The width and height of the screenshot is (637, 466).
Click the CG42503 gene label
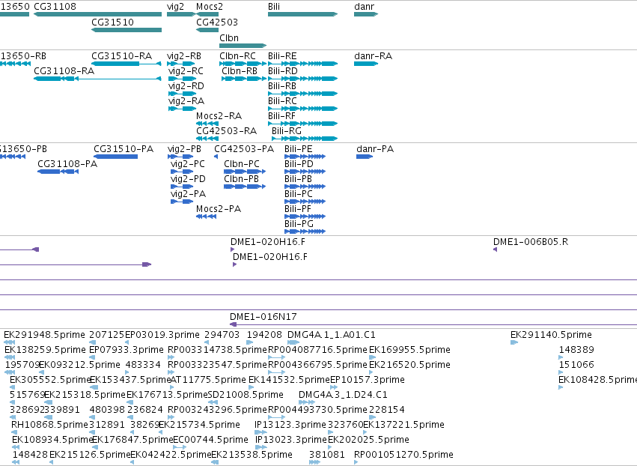pyautogui.click(x=217, y=22)
